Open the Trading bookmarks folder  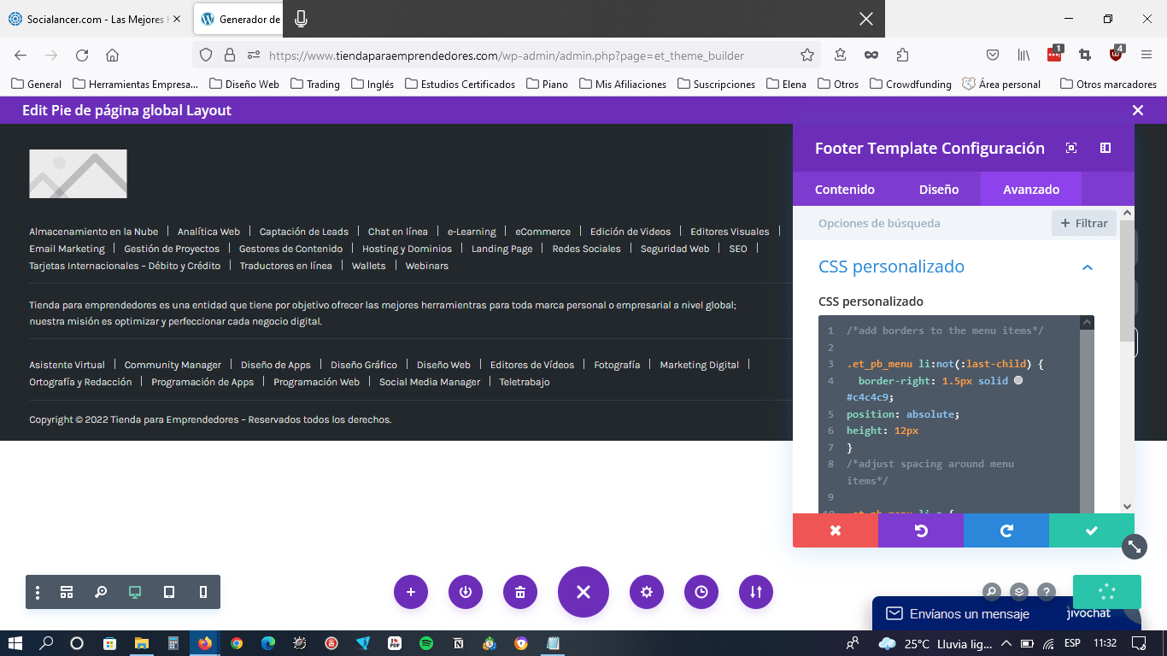tap(314, 84)
